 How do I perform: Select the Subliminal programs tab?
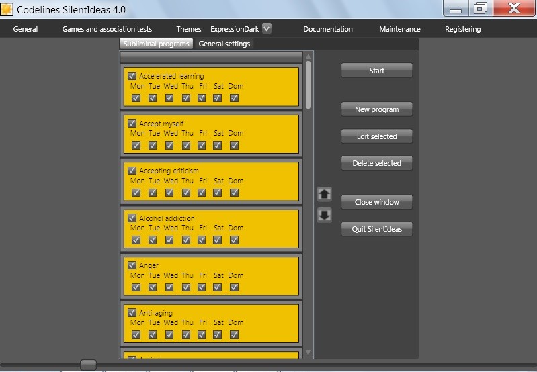pos(157,44)
